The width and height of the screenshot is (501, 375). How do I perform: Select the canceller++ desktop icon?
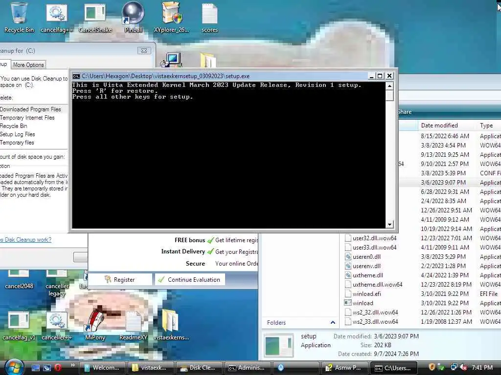click(x=57, y=326)
